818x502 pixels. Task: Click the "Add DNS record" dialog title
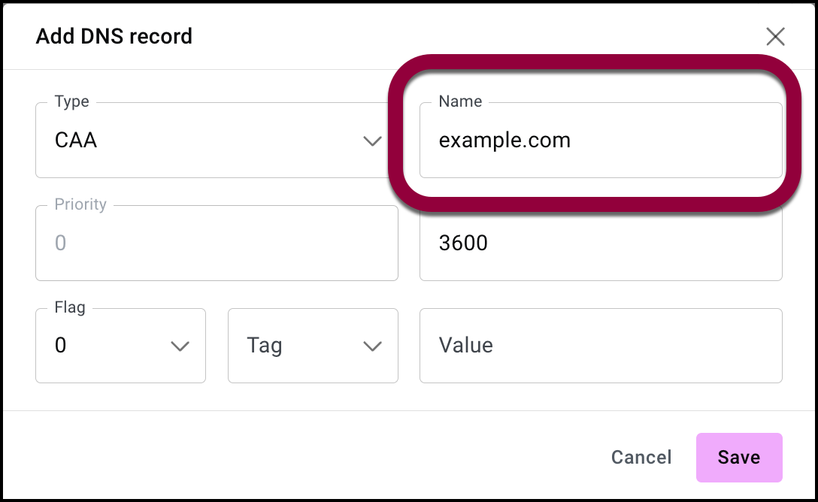pyautogui.click(x=114, y=36)
